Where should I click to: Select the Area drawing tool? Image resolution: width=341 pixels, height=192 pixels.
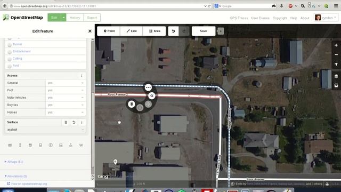pyautogui.click(x=154, y=31)
